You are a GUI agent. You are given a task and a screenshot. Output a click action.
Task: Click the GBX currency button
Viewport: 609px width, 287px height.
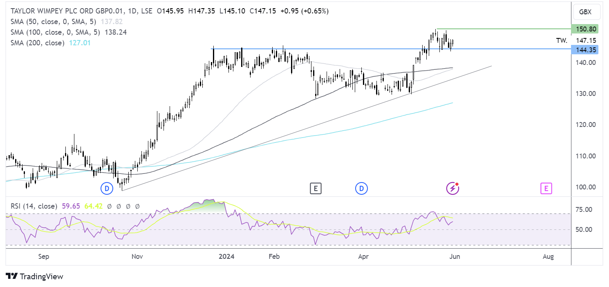click(x=587, y=12)
